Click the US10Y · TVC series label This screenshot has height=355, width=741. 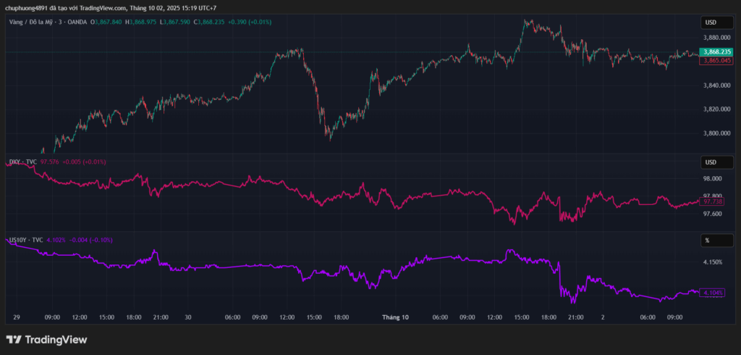click(25, 240)
